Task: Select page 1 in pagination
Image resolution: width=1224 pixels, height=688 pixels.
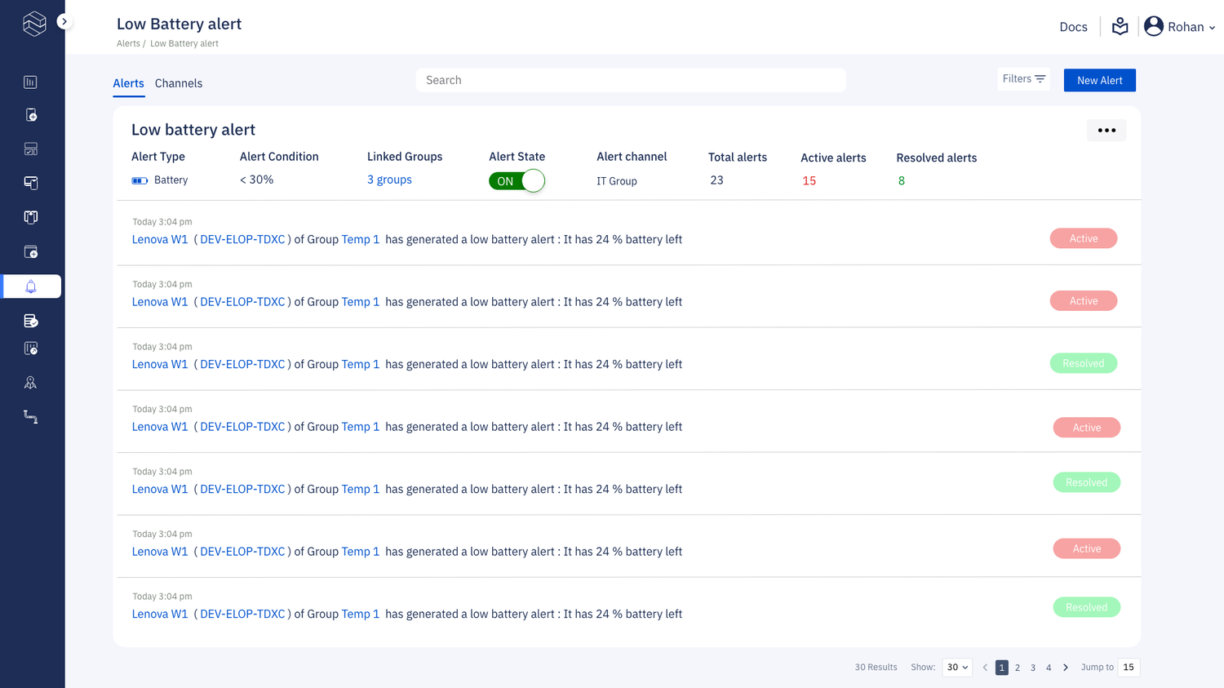Action: [x=1002, y=668]
